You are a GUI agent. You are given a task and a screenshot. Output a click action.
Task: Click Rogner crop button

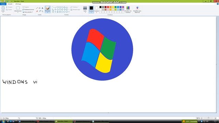tap(26, 7)
